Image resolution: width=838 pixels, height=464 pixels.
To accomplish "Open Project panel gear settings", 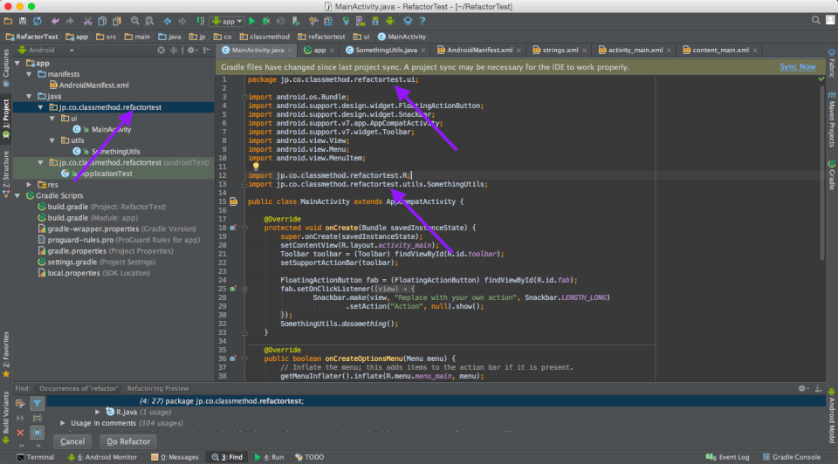I will click(191, 51).
